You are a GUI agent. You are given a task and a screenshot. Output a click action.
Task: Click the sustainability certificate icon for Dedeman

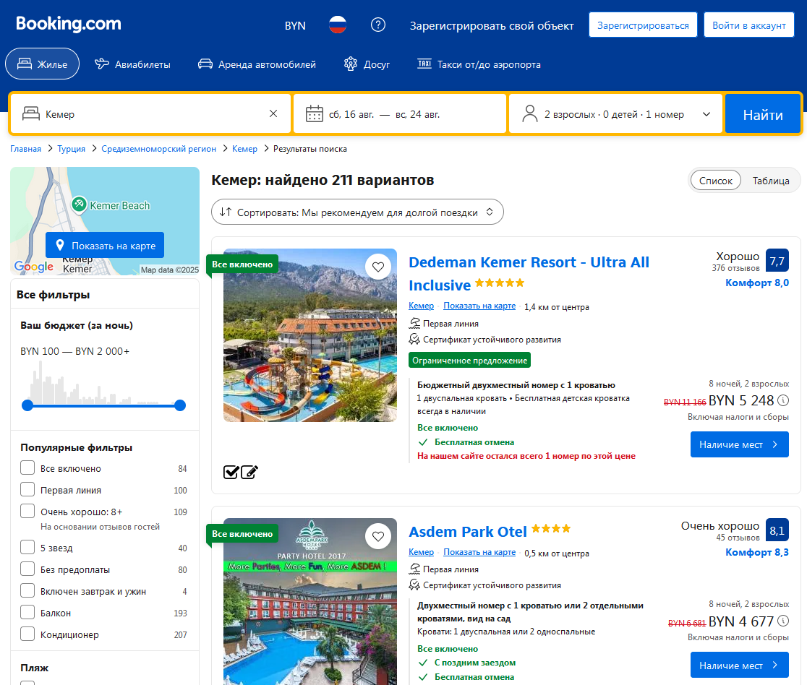pos(414,340)
